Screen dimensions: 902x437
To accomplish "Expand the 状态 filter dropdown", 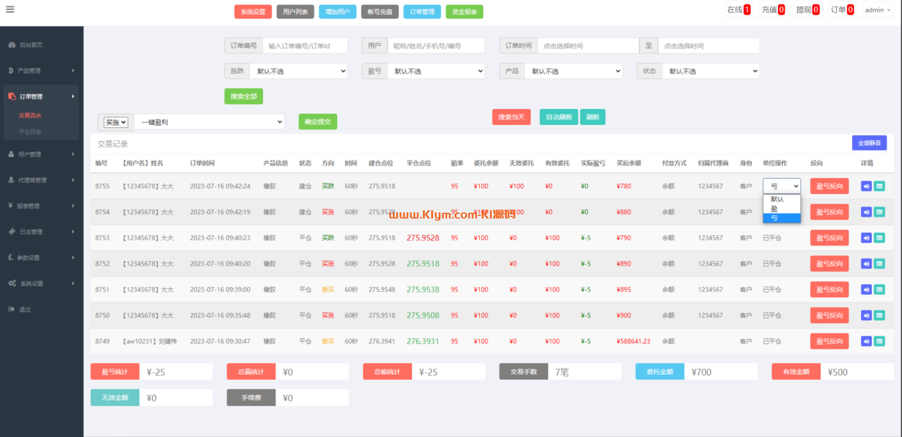I will click(711, 71).
